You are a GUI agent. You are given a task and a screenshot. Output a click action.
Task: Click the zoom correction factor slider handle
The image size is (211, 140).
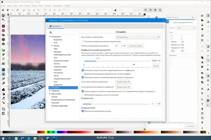click(97, 61)
